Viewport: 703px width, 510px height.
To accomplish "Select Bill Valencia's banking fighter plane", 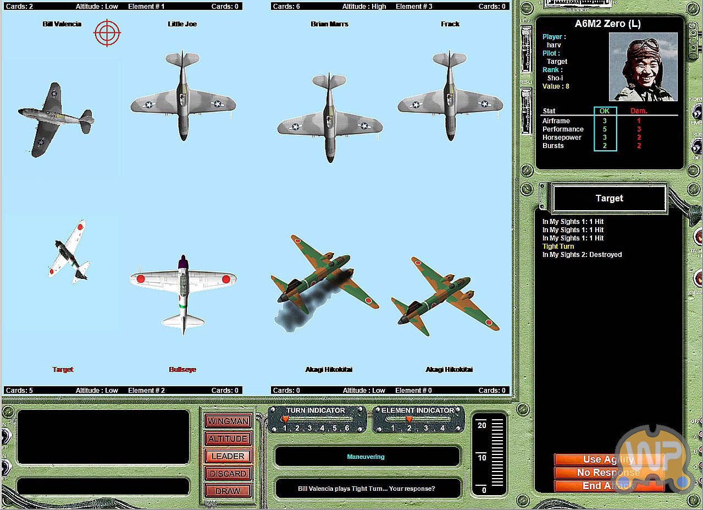I will click(55, 119).
